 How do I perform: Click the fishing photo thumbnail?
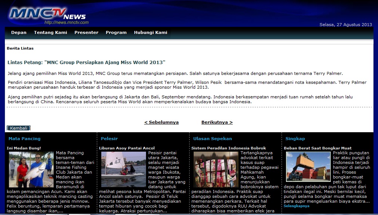coord(31,169)
